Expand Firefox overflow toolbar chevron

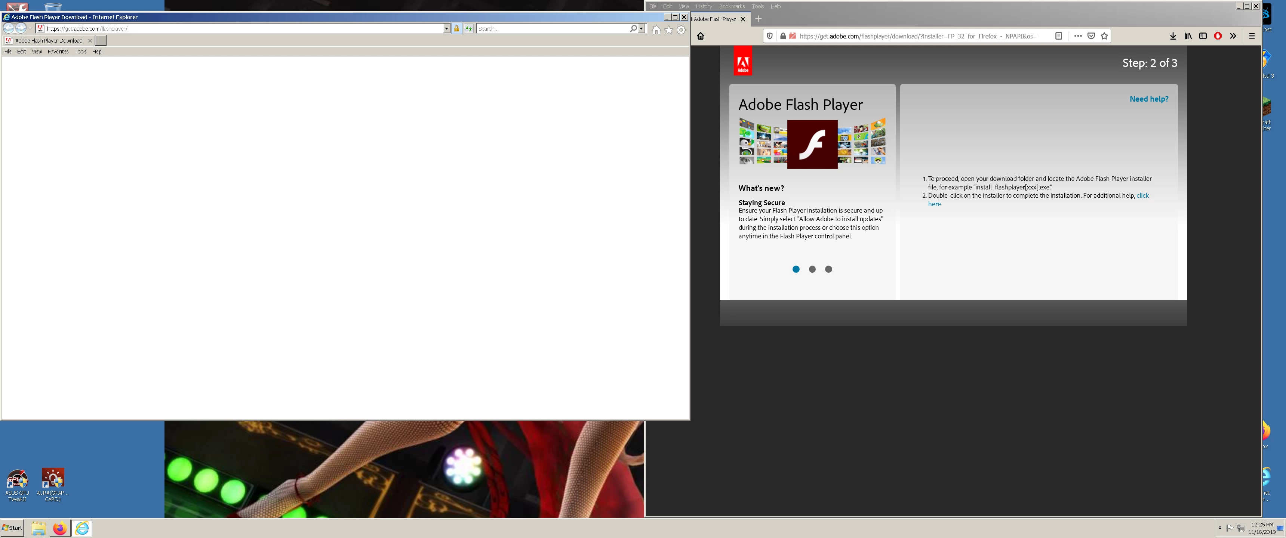coord(1233,36)
